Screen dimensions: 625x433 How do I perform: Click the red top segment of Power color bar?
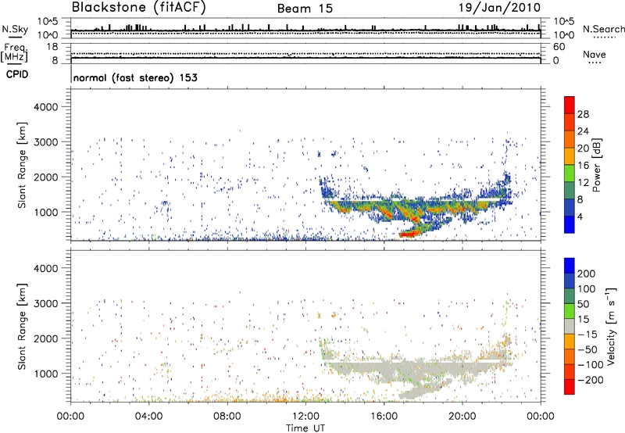pos(570,105)
